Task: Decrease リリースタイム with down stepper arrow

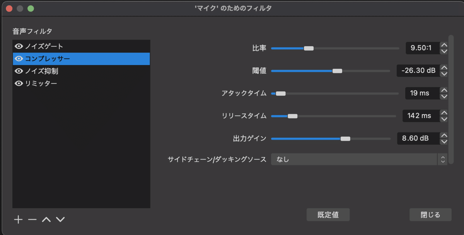Action: coord(444,118)
